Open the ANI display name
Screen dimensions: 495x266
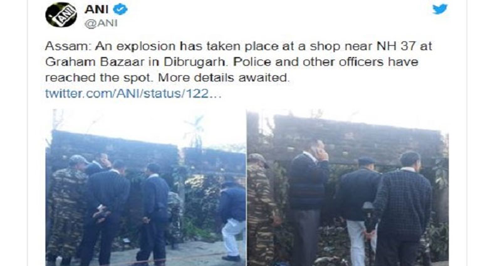(x=96, y=9)
